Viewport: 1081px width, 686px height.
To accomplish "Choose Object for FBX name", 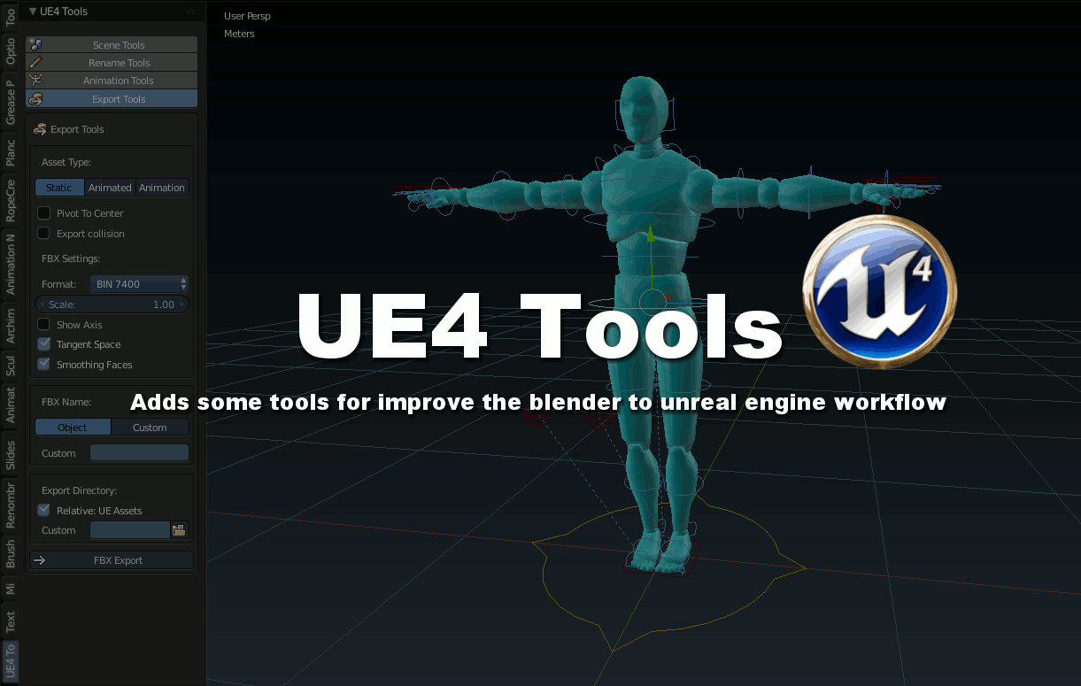I will pyautogui.click(x=73, y=428).
